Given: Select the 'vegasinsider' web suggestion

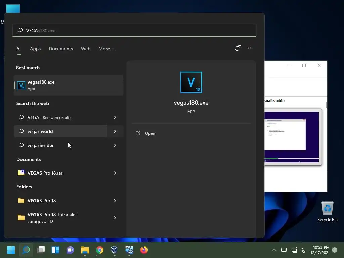Looking at the screenshot, I should click(x=60, y=145).
